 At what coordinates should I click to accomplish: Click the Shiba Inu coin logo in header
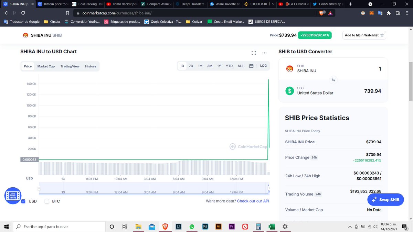(x=25, y=35)
